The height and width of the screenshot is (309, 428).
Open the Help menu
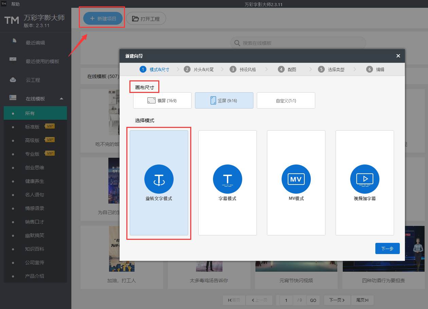(x=15, y=4)
